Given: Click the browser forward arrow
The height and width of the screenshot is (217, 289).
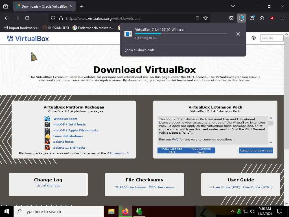Looking at the screenshot, I should (17, 18).
